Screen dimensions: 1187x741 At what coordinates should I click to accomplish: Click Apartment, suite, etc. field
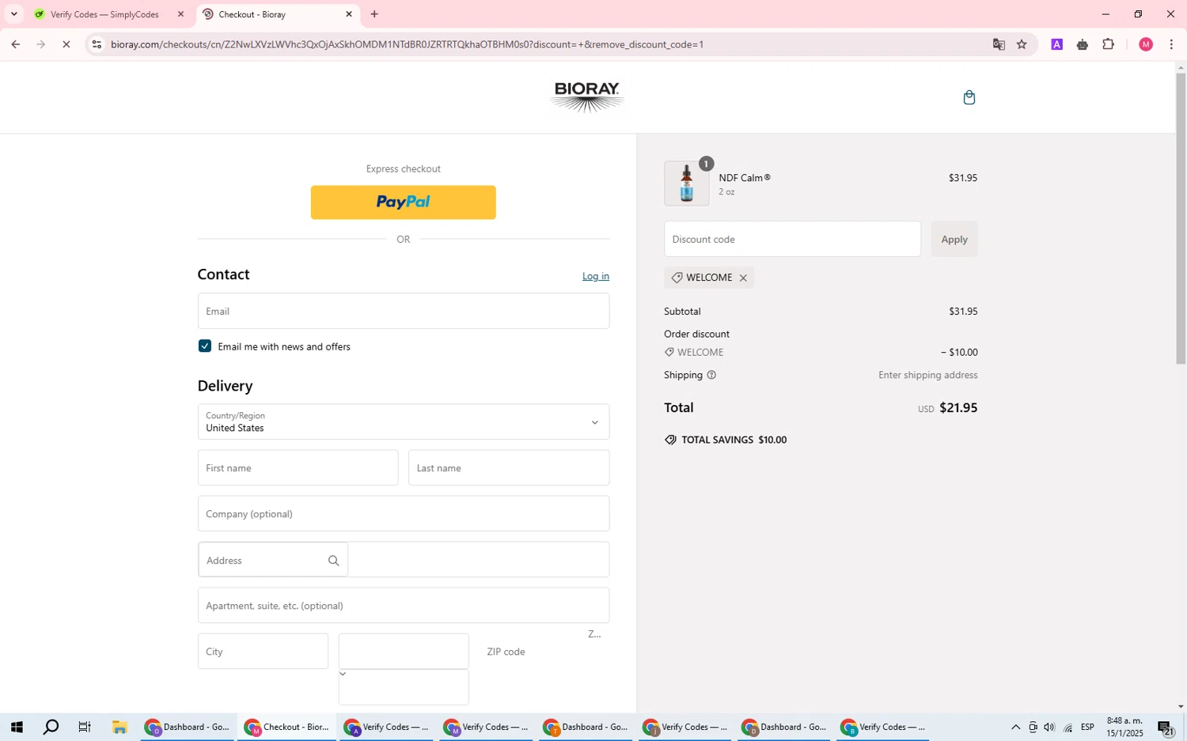click(x=404, y=606)
